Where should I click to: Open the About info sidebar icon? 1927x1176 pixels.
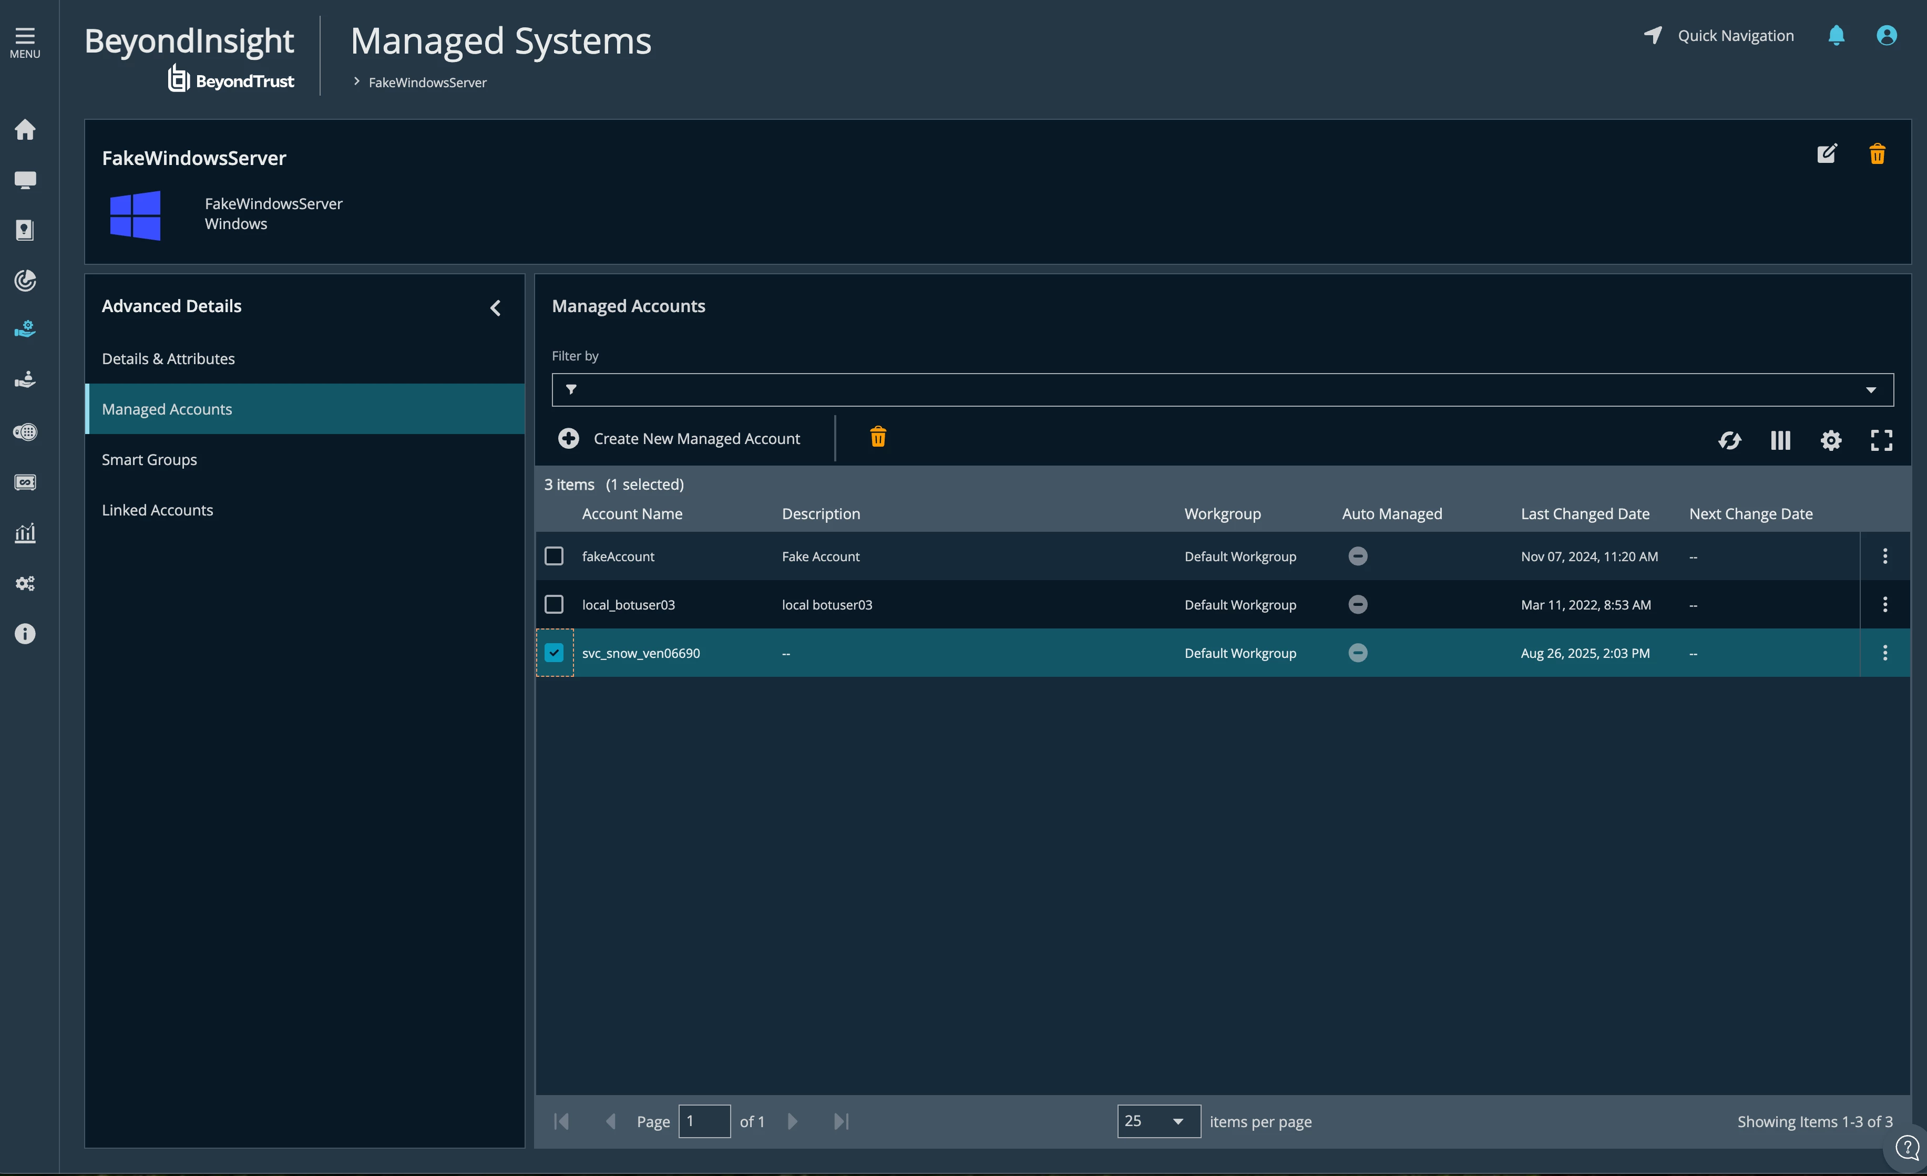(25, 633)
